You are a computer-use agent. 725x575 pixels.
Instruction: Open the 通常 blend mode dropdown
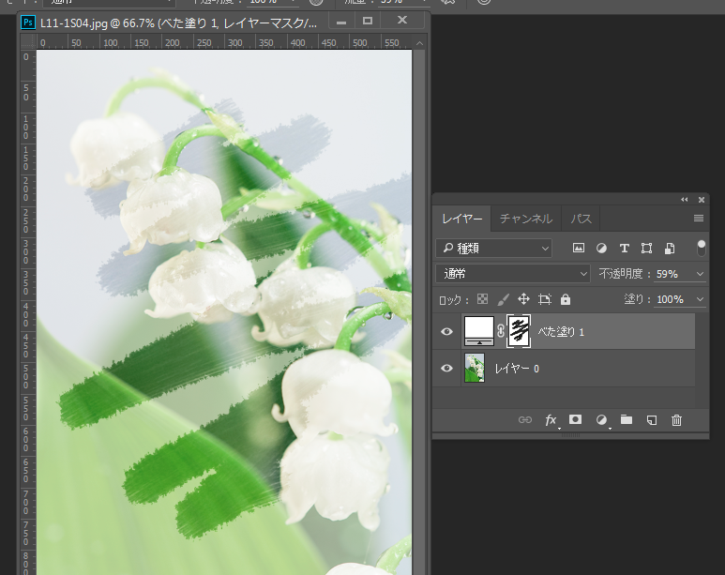pos(513,273)
